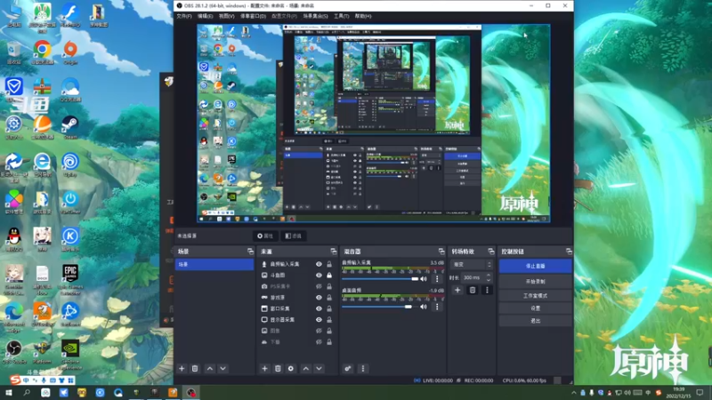Open source 滤镜 filters button above docks

pos(294,236)
